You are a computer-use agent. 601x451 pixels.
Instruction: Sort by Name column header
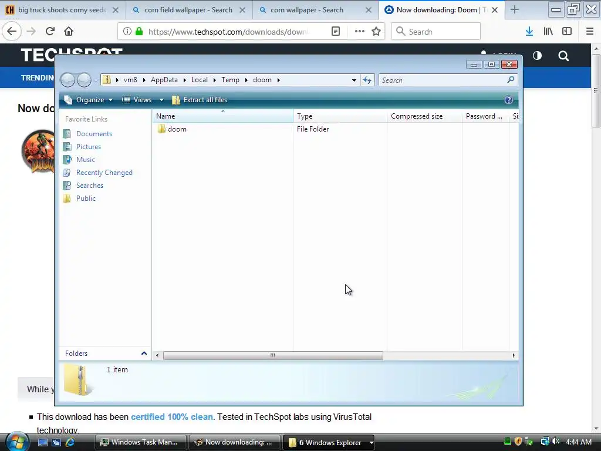(x=222, y=116)
